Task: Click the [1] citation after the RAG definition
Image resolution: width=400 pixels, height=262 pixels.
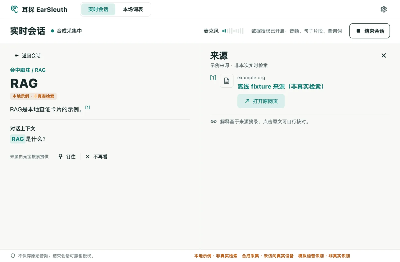Action: (87, 107)
